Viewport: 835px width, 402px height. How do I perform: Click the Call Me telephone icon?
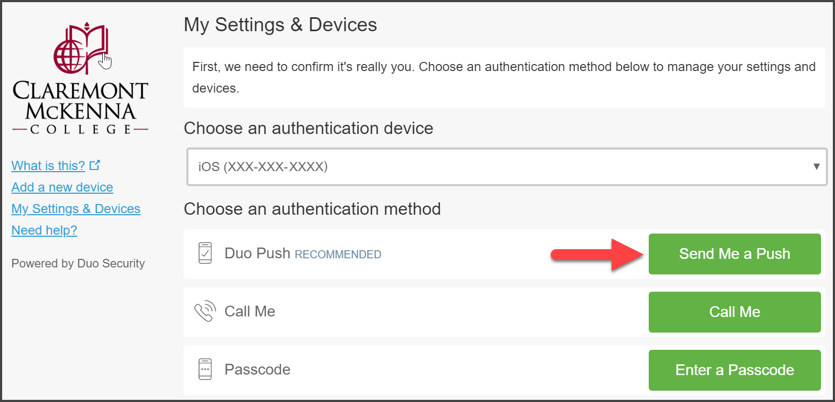[205, 311]
